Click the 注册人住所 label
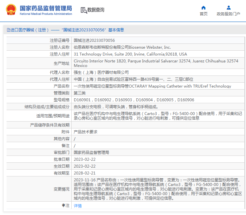 pyautogui.click(x=60, y=54)
